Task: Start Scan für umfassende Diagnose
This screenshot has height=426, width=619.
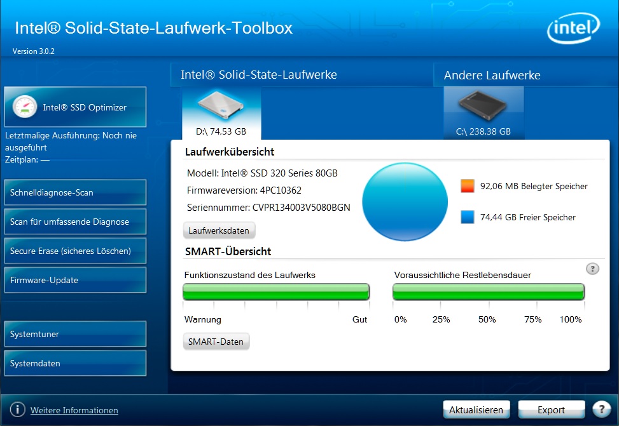Action: tap(76, 222)
